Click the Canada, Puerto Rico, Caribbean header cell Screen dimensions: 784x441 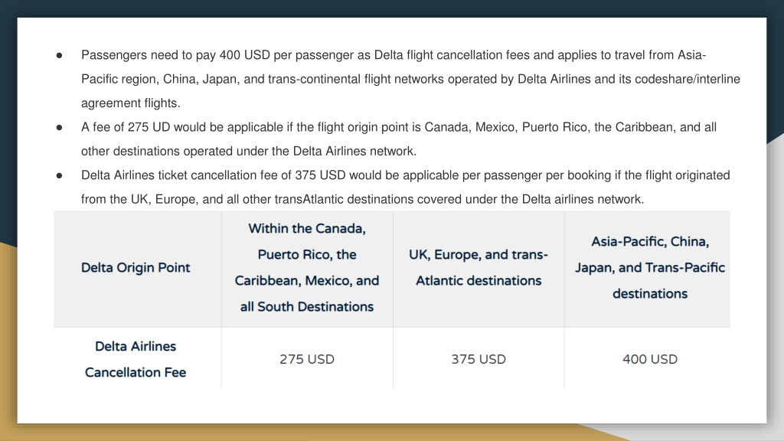(x=307, y=269)
